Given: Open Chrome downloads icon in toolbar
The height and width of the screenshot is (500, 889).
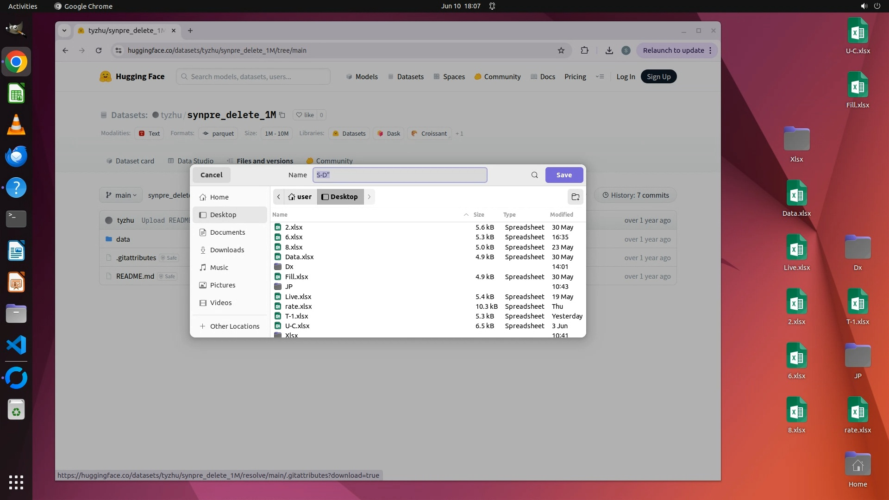Looking at the screenshot, I should [609, 50].
